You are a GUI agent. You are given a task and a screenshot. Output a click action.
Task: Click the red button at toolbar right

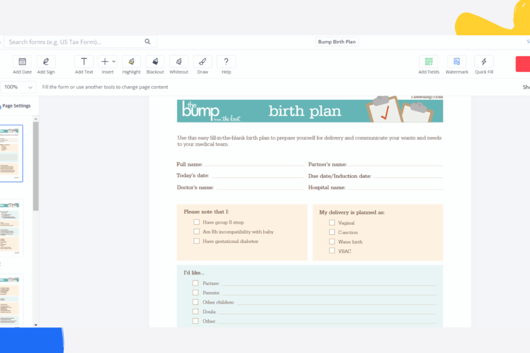point(523,64)
